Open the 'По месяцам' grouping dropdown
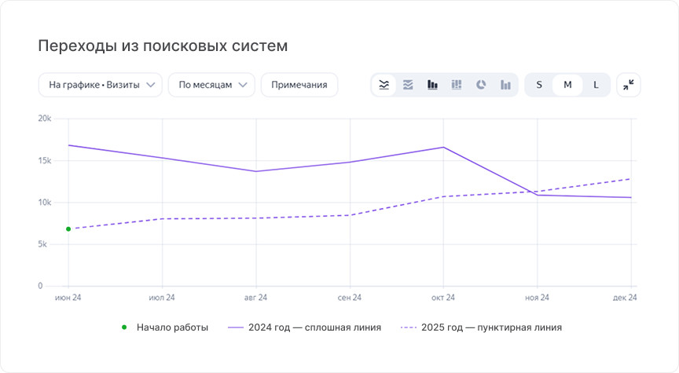Viewport: 679px width, 373px height. [x=211, y=85]
